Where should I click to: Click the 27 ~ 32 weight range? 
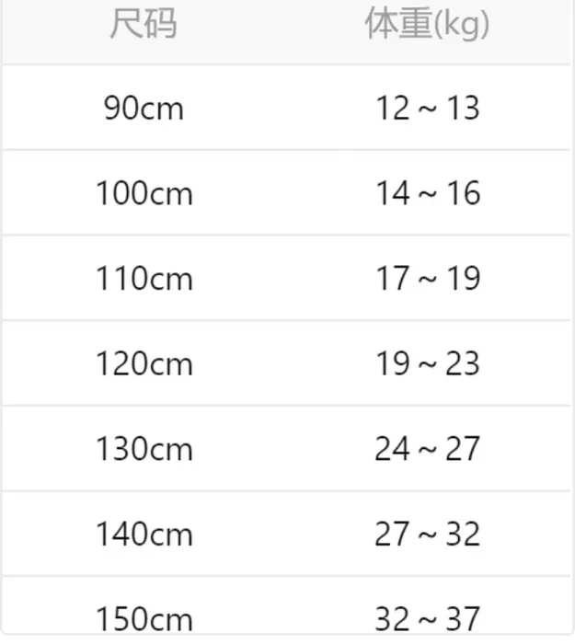click(x=427, y=535)
